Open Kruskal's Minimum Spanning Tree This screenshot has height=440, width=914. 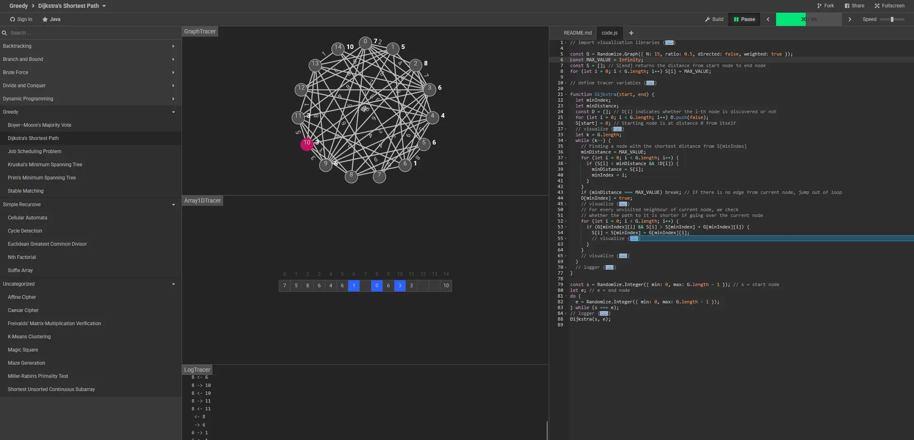[x=45, y=165]
